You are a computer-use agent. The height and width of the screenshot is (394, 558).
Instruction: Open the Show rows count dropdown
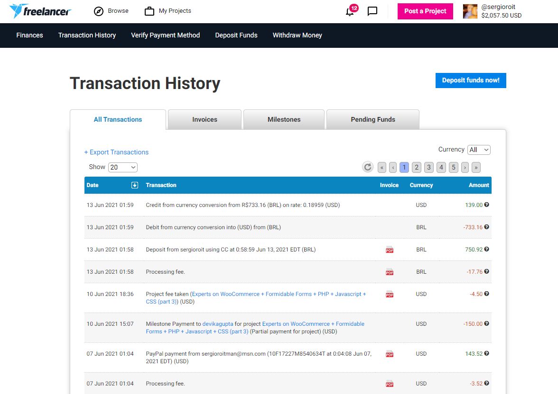[123, 167]
